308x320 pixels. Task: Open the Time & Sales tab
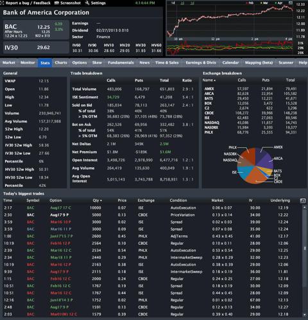click(x=167, y=63)
